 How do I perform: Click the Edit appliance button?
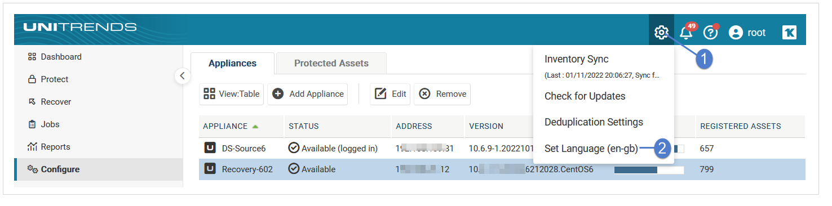tap(390, 94)
